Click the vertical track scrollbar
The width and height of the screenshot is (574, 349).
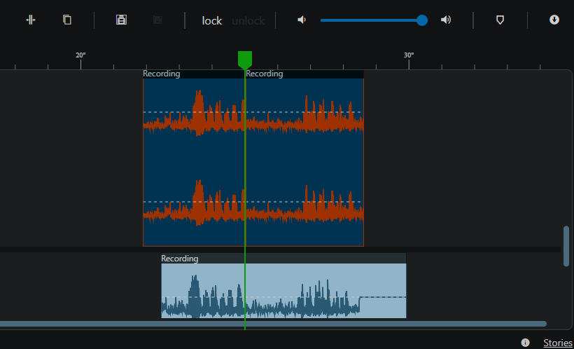(x=566, y=246)
